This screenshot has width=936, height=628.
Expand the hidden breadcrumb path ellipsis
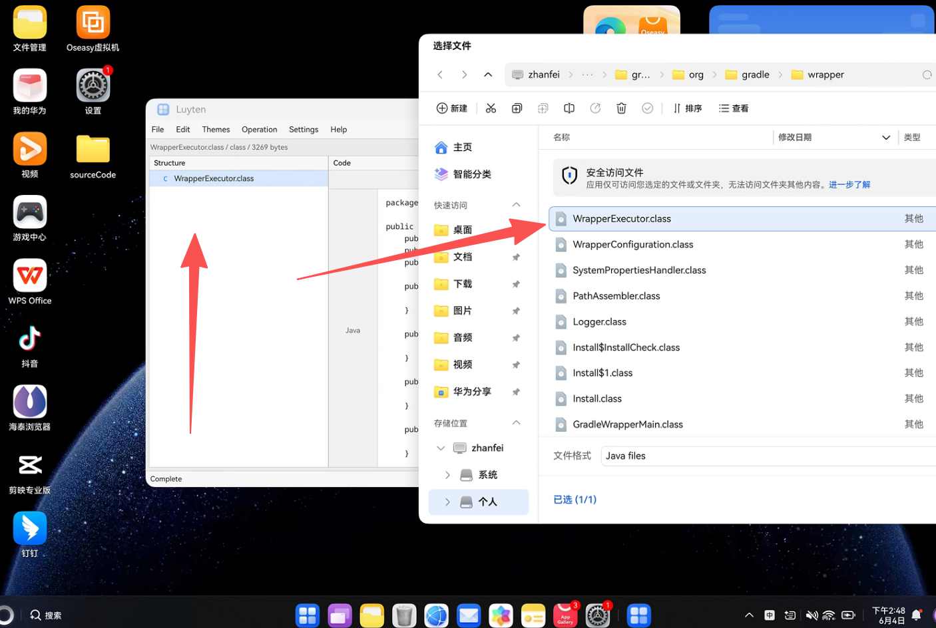587,75
